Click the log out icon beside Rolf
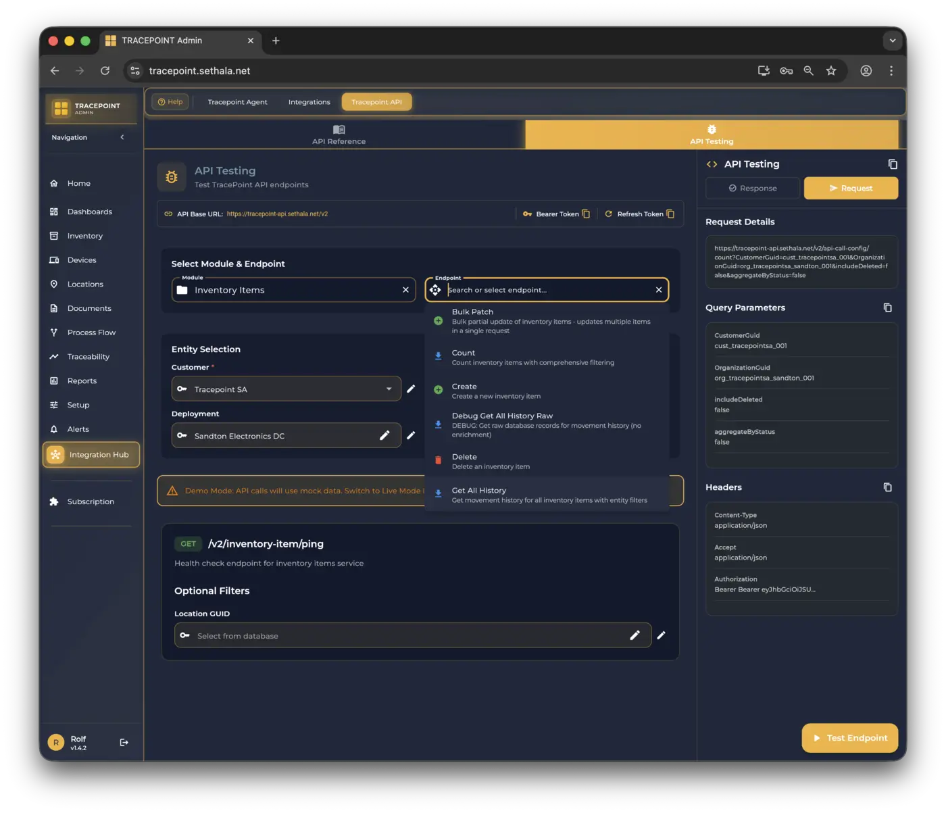Viewport: 946px width, 813px height. click(x=124, y=742)
